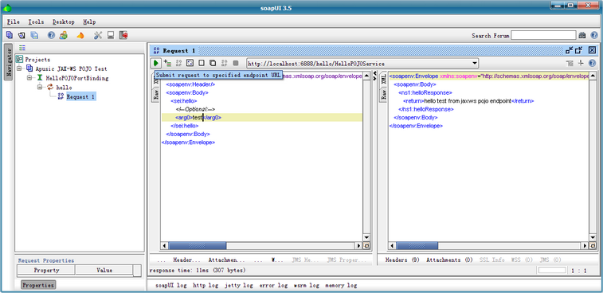Open the Forum people icon in main toolbar

64,35
